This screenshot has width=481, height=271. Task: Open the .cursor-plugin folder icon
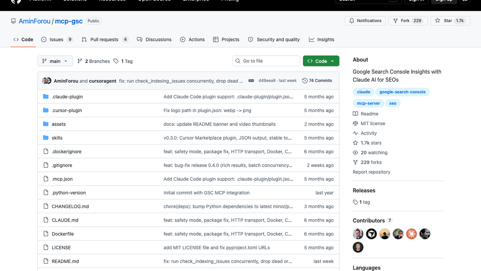46,110
